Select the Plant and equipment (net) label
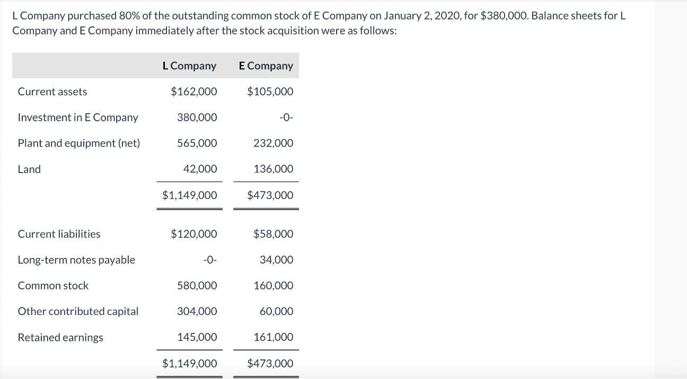The image size is (687, 379). (x=79, y=143)
